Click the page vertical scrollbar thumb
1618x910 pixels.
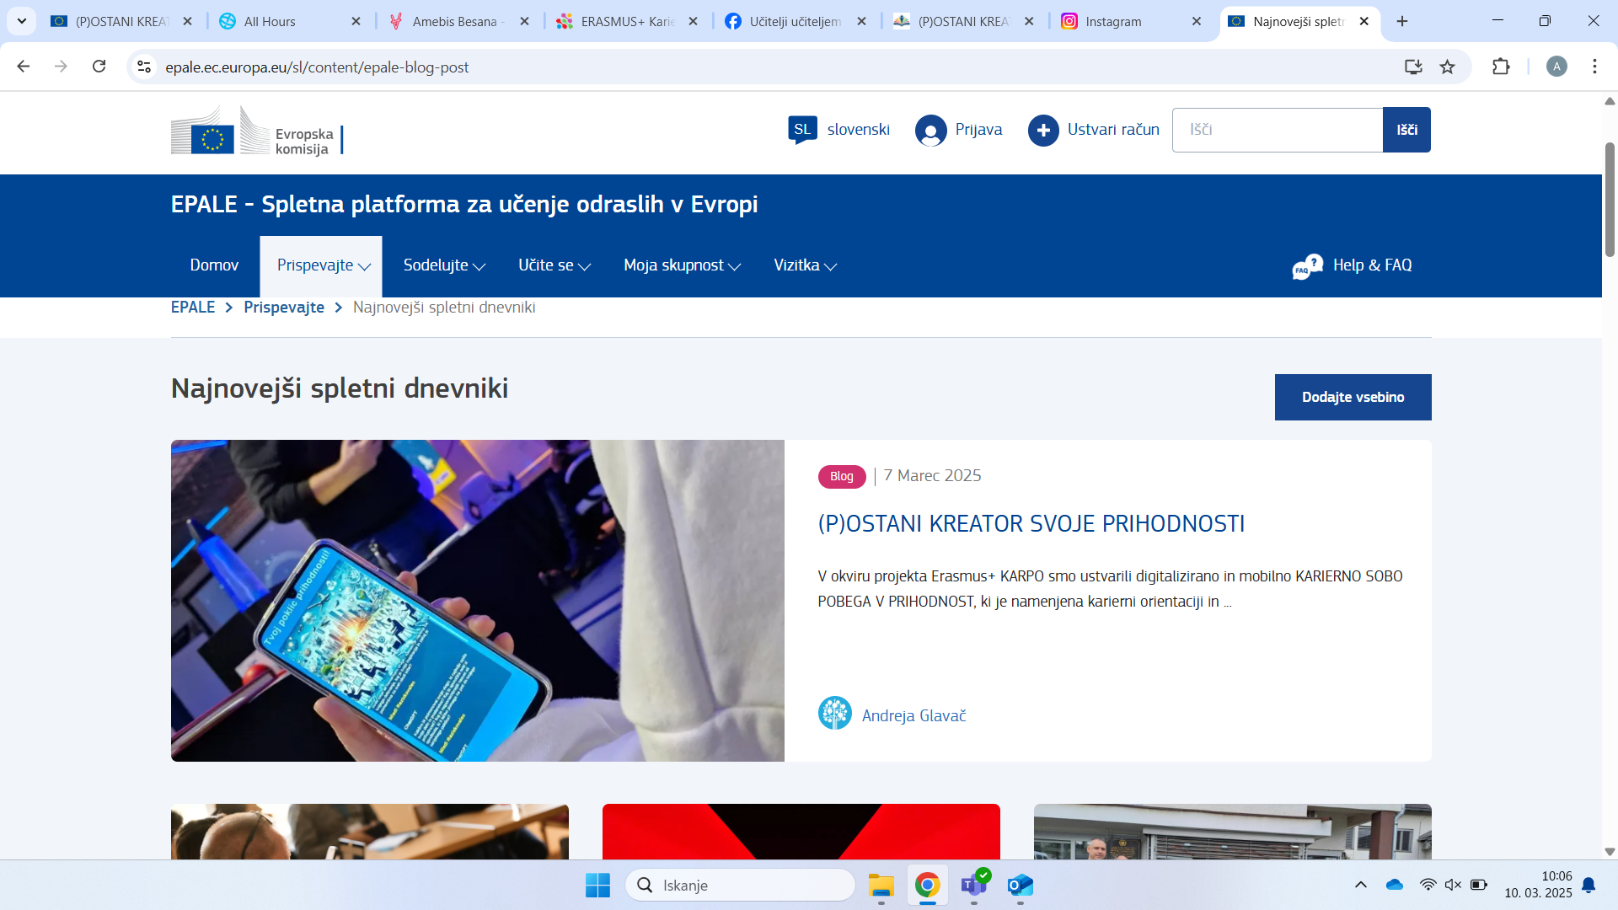pos(1609,199)
